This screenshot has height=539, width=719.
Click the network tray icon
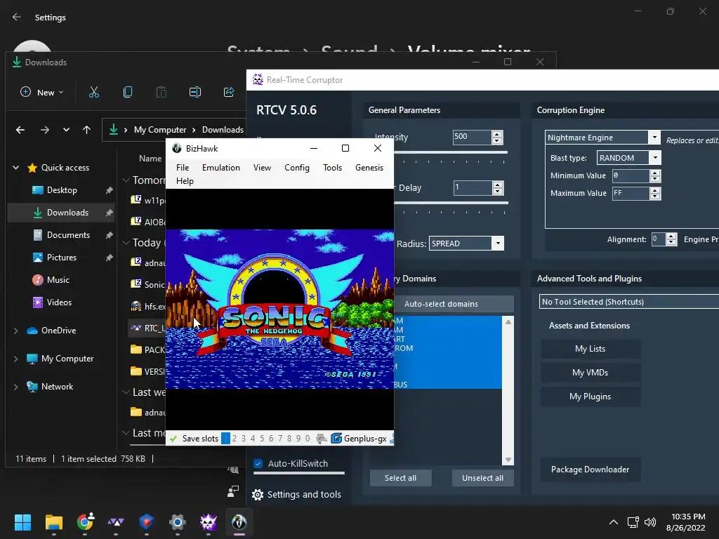[633, 522]
